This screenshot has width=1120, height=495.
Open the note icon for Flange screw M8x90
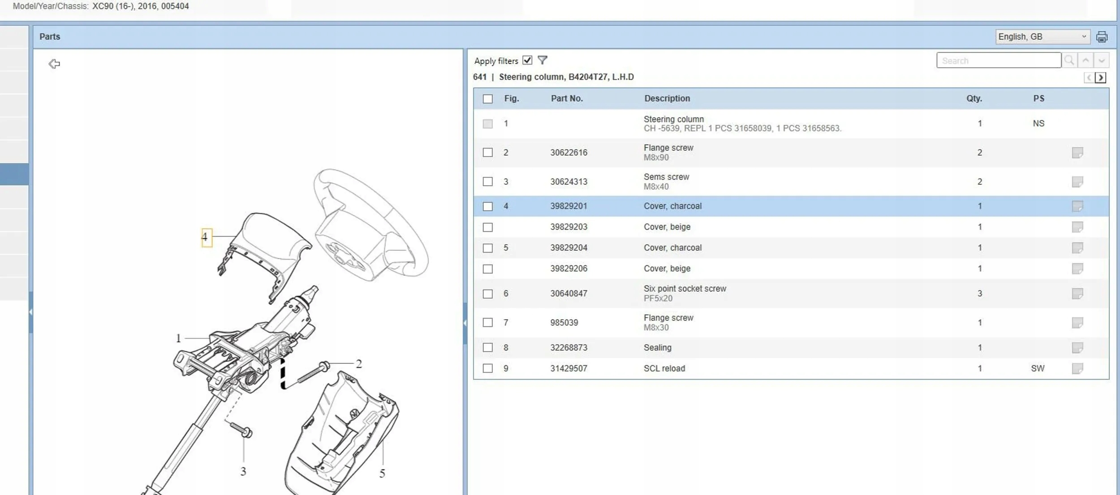1077,153
